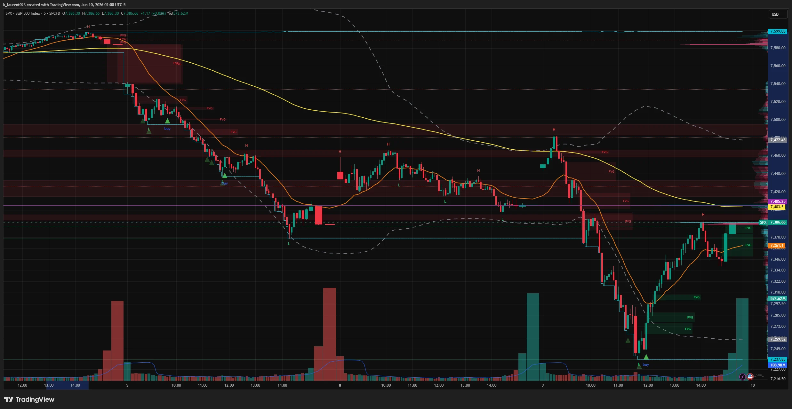Select the date label 8 on the time axis
The image size is (792, 409).
pyautogui.click(x=340, y=385)
